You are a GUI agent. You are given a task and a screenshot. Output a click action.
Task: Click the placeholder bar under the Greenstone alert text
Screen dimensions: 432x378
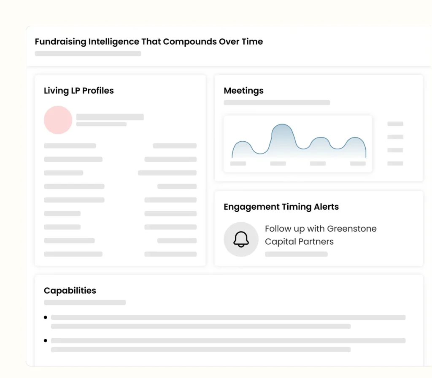click(x=296, y=254)
